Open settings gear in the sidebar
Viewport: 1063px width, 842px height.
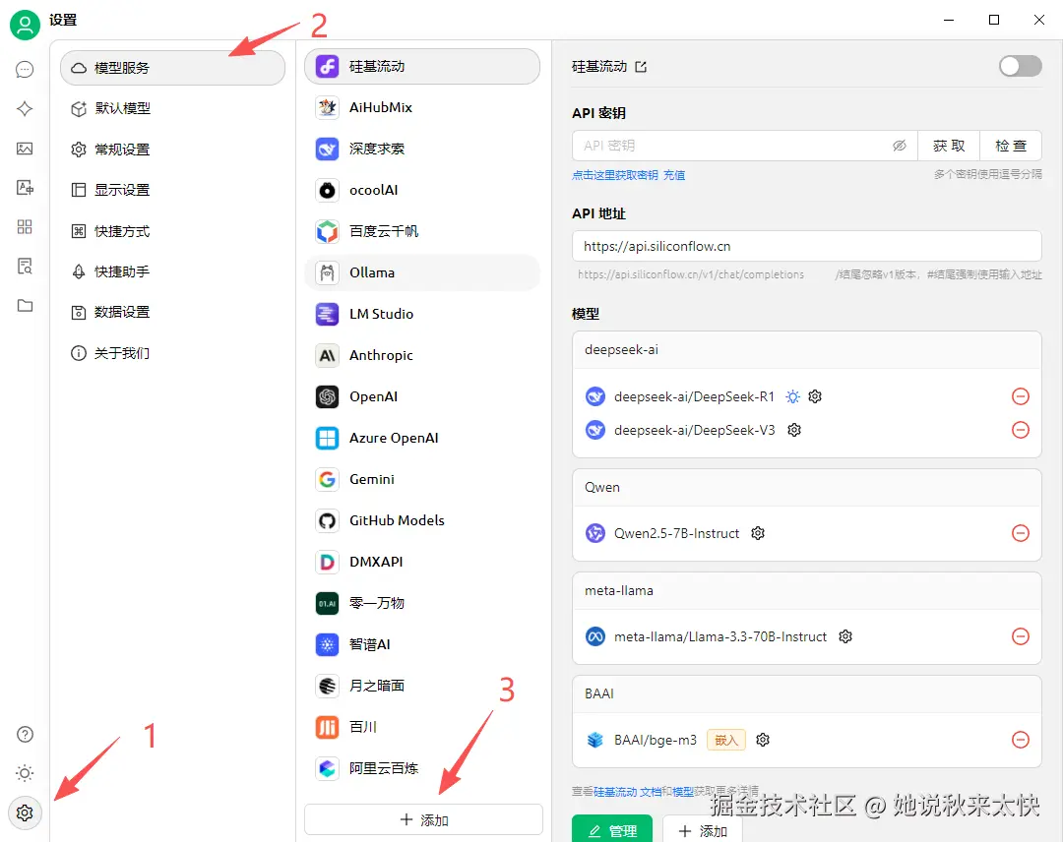point(25,812)
